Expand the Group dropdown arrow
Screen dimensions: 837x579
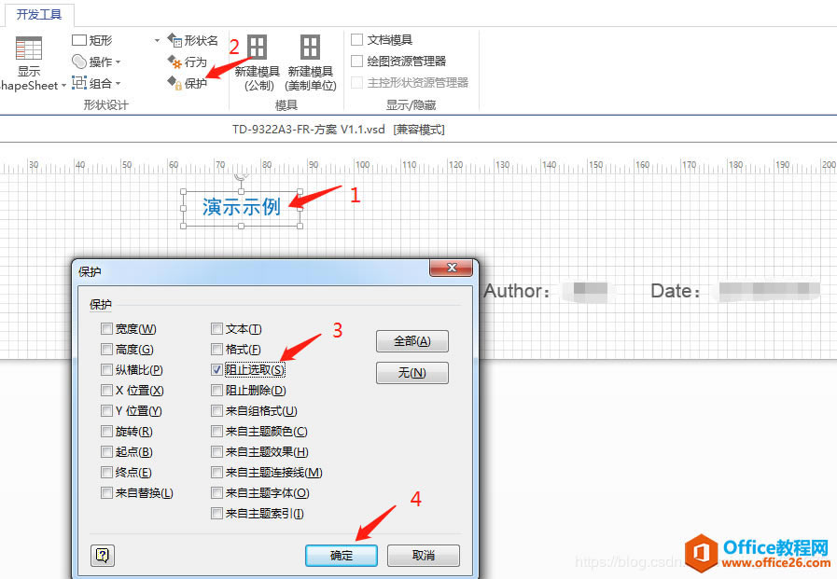(x=118, y=83)
